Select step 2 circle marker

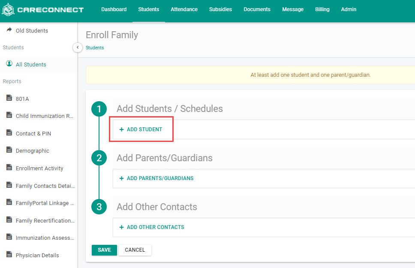click(x=99, y=158)
